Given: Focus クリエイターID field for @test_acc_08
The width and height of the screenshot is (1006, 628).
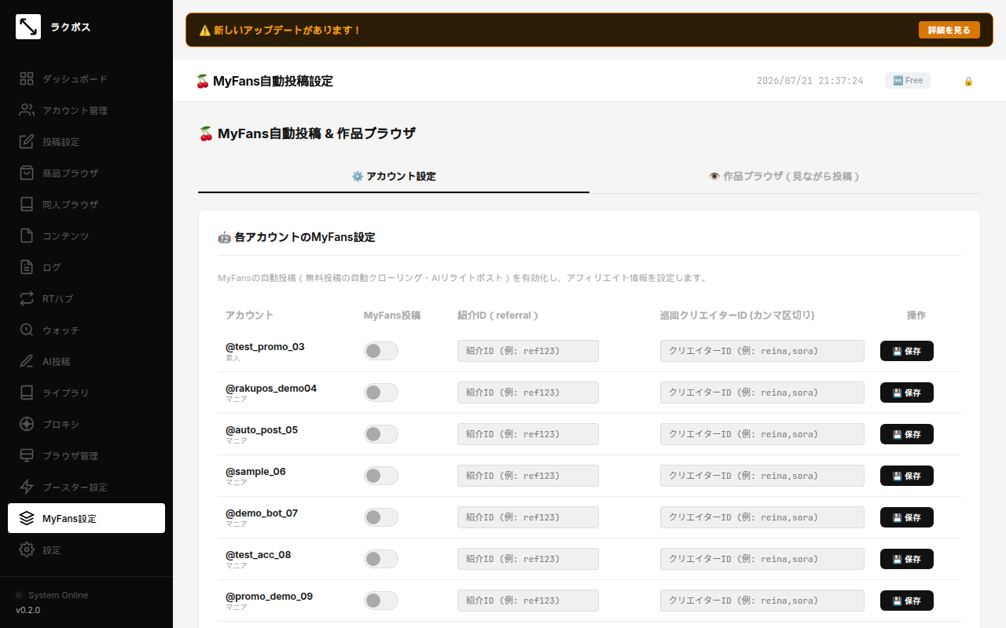Looking at the screenshot, I should [x=762, y=559].
